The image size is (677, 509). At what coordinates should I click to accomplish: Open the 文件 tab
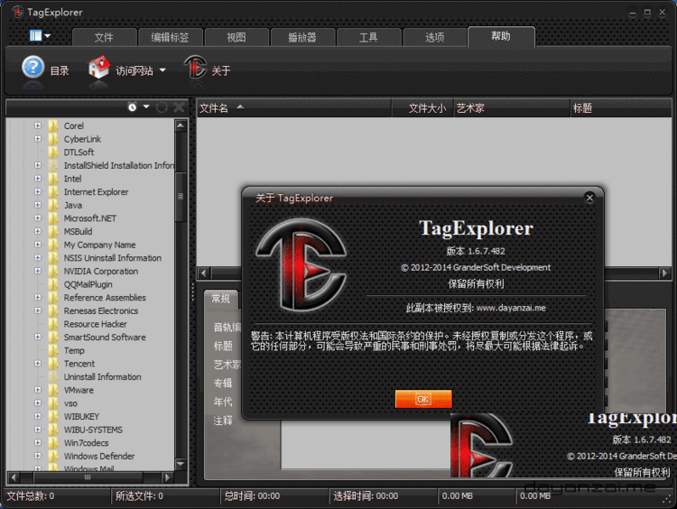coord(104,37)
